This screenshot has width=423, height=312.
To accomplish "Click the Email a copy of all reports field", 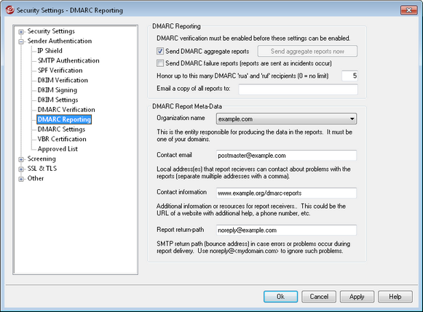I will pos(298,89).
